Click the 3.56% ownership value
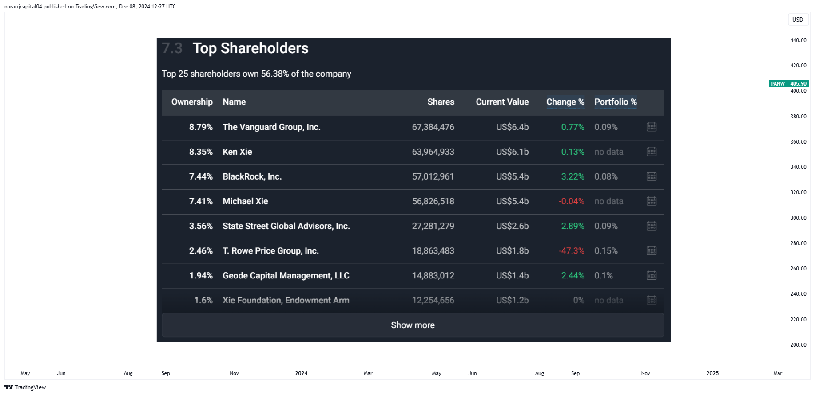The image size is (815, 395). [201, 227]
